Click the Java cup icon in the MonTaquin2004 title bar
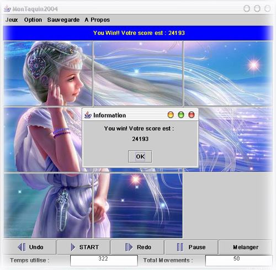Image resolution: width=276 pixels, height=270 pixels. pyautogui.click(x=7, y=9)
